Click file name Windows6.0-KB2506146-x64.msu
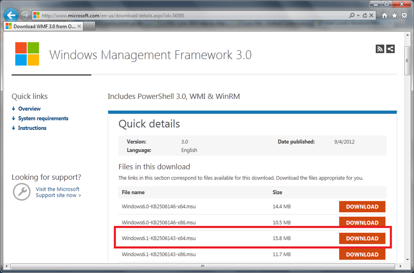This screenshot has width=414, height=273. click(158, 206)
